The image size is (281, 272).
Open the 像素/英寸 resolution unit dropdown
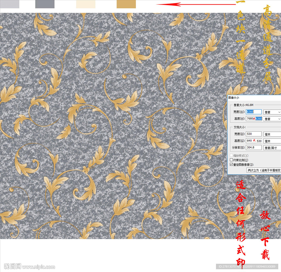tap(272, 148)
